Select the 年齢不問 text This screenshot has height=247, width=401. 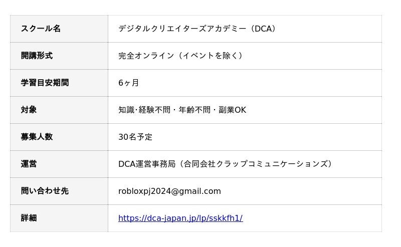194,110
